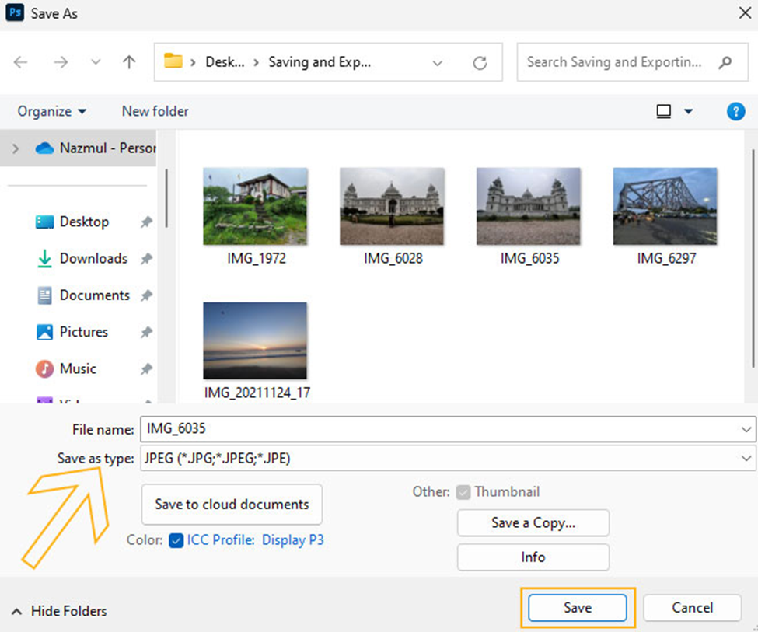Screen dimensions: 758x632
Task: Select the IMG_6297 bridge thumbnail
Action: 665,206
